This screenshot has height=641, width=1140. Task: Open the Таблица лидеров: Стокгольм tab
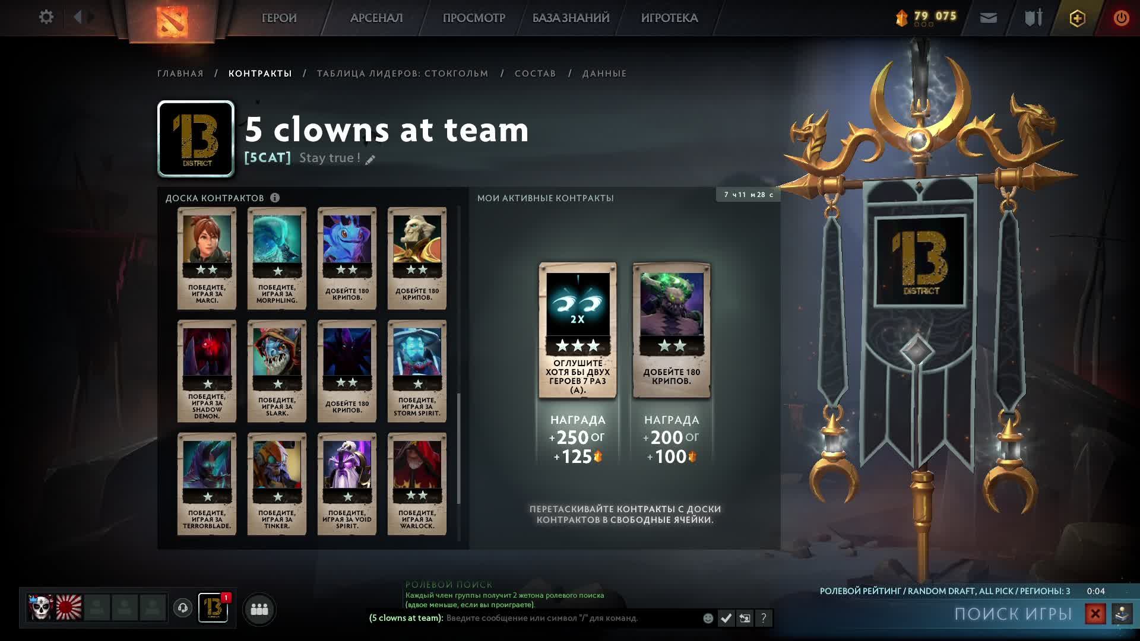(403, 74)
